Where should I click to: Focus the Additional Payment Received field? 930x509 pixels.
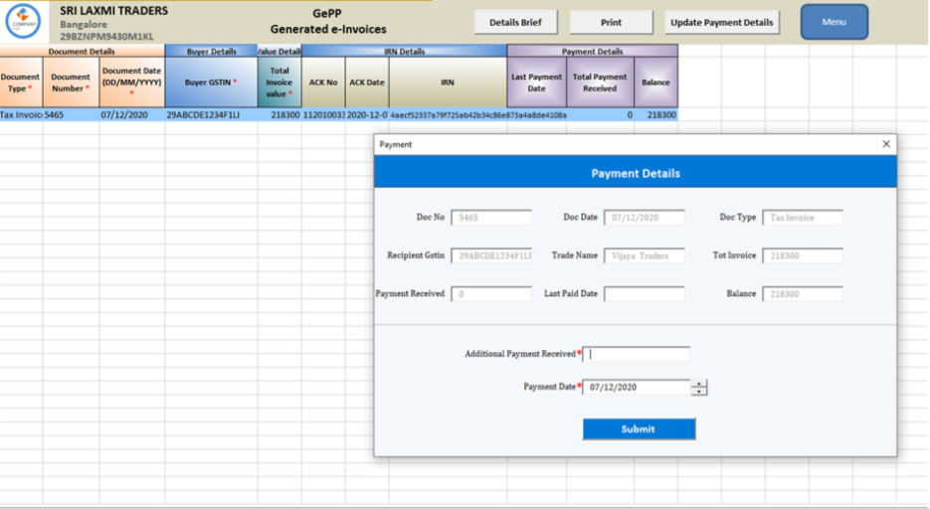(637, 354)
